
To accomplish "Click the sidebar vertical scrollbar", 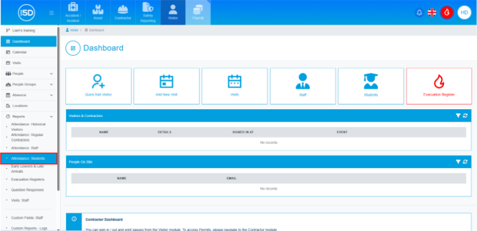I will (x=58, y=109).
